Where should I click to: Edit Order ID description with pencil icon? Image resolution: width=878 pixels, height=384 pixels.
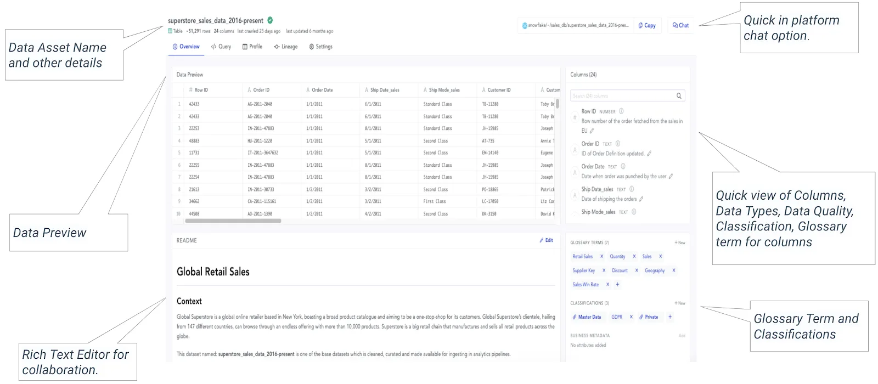click(649, 154)
